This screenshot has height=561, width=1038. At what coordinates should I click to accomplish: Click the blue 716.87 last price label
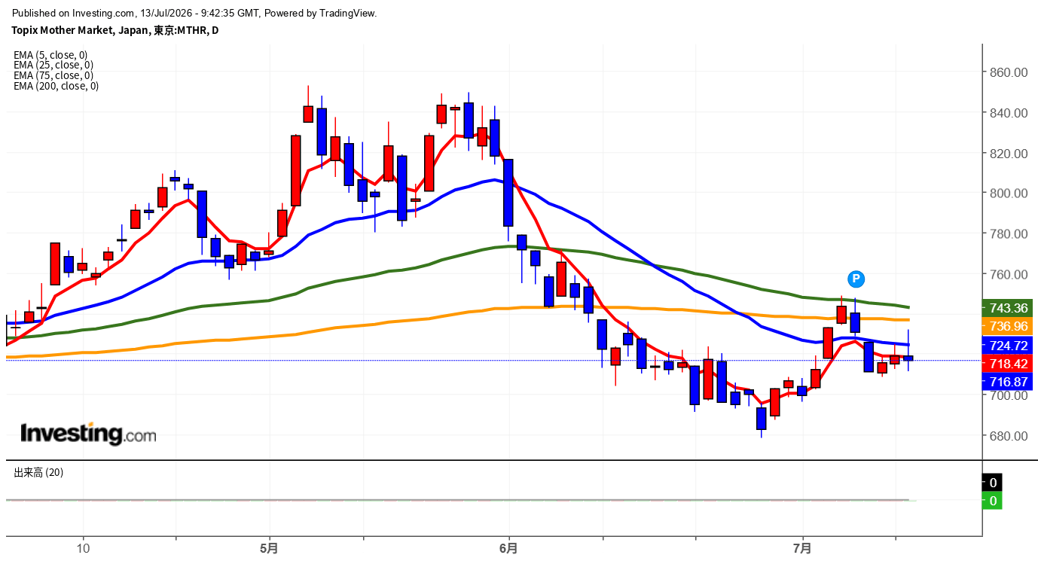coord(1008,382)
